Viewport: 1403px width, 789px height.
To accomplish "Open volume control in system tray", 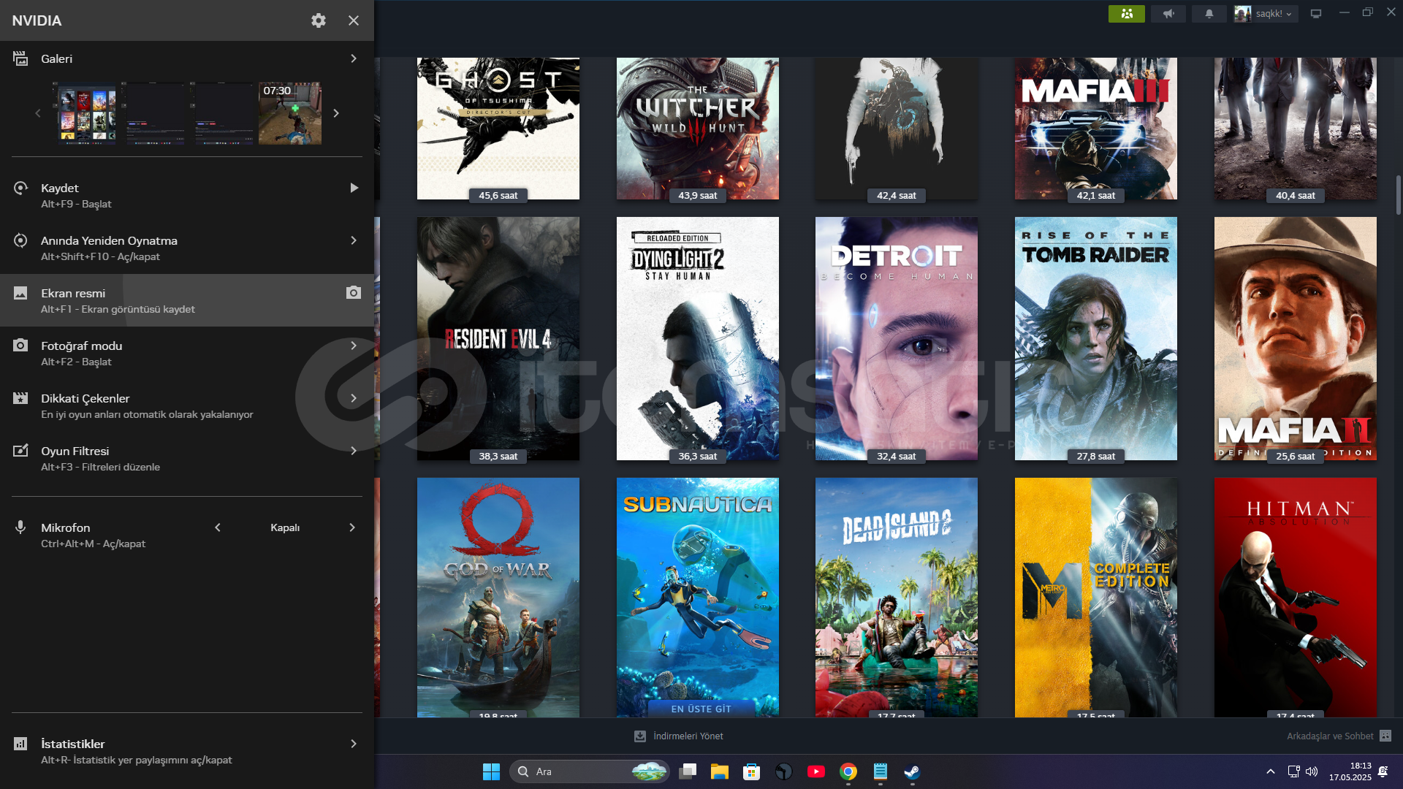I will (1312, 771).
